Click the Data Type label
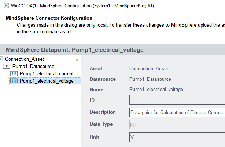The width and height of the screenshot is (225, 147). (x=101, y=124)
